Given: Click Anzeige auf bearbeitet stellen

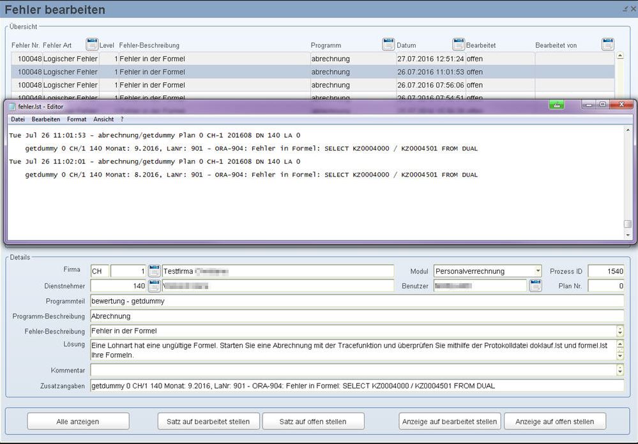Looking at the screenshot, I should 450,421.
